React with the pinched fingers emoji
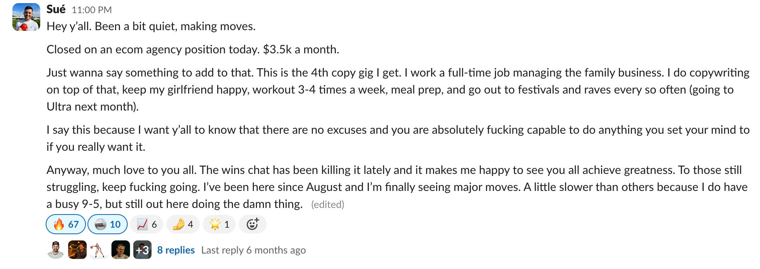Image resolution: width=760 pixels, height=269 pixels. (x=183, y=224)
